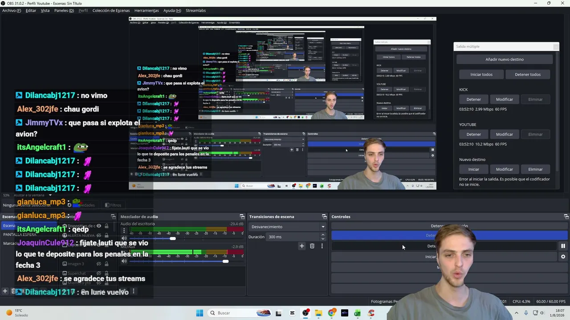This screenshot has width=570, height=320.
Task: Toggle lock on Imagen 3 source
Action: click(x=106, y=264)
